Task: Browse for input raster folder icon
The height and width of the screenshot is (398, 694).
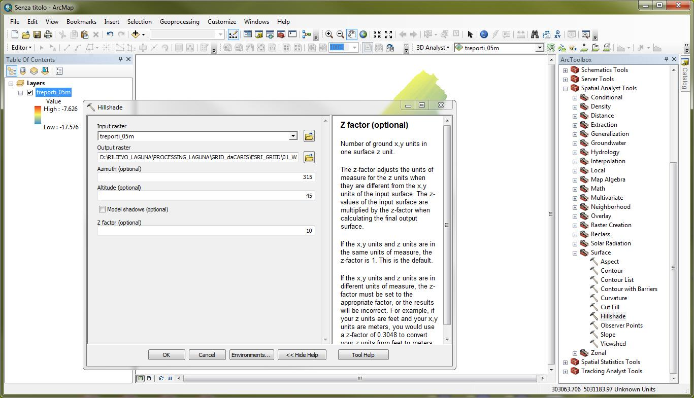Action: pos(309,136)
